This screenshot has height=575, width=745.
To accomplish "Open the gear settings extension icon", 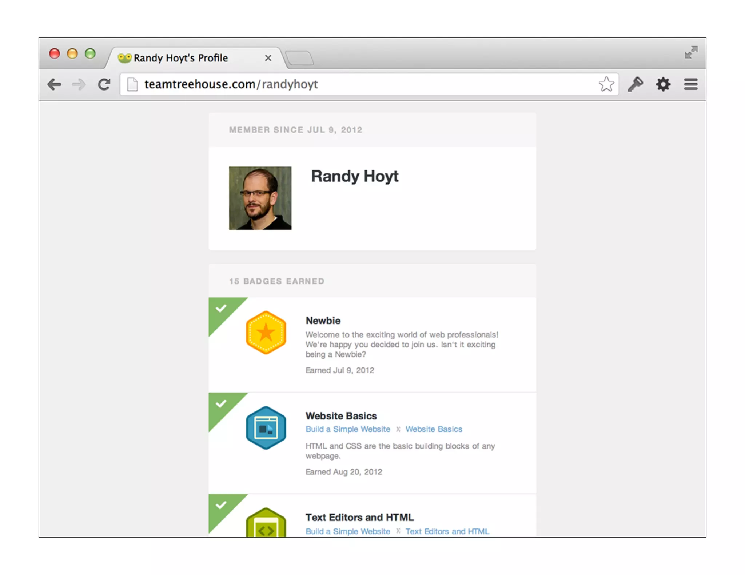I will click(663, 84).
